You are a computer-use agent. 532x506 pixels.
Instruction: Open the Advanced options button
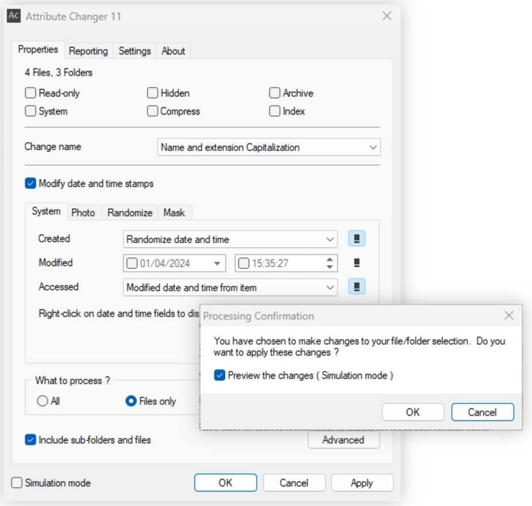(343, 440)
